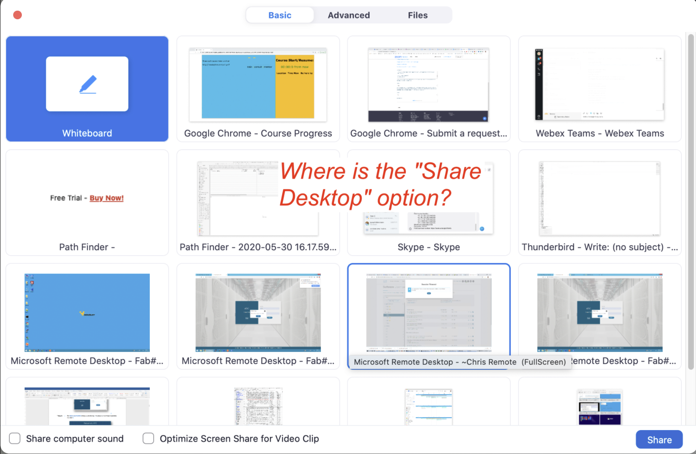696x454 pixels.
Task: Select the Basic tab
Action: (x=280, y=15)
